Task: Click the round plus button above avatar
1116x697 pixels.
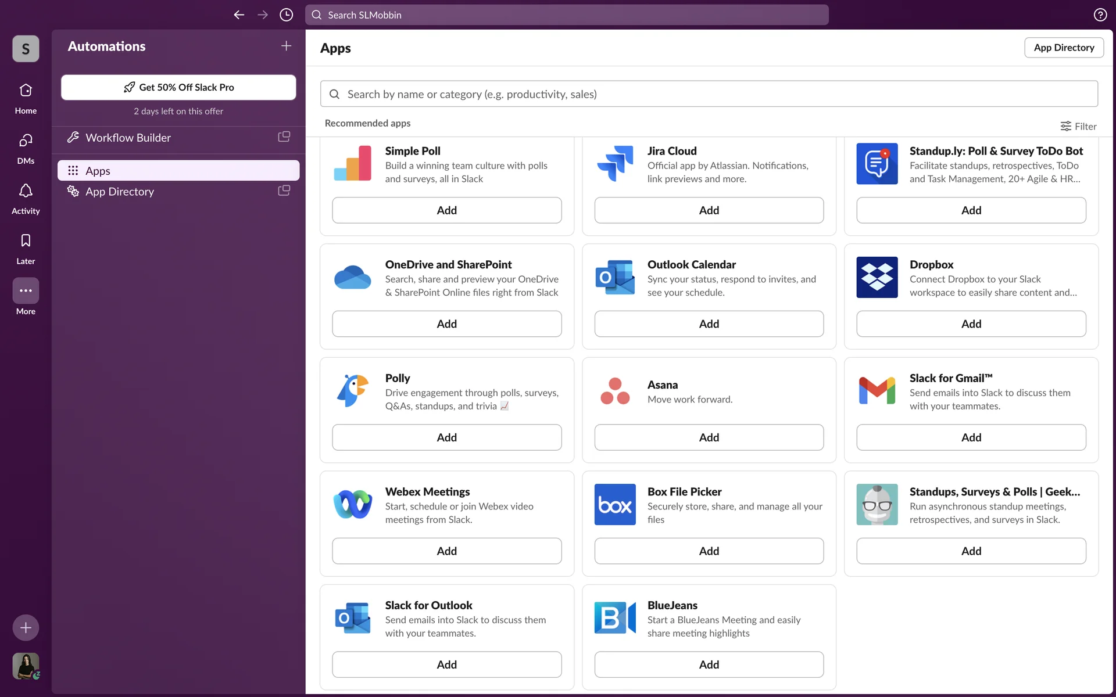Action: point(26,627)
